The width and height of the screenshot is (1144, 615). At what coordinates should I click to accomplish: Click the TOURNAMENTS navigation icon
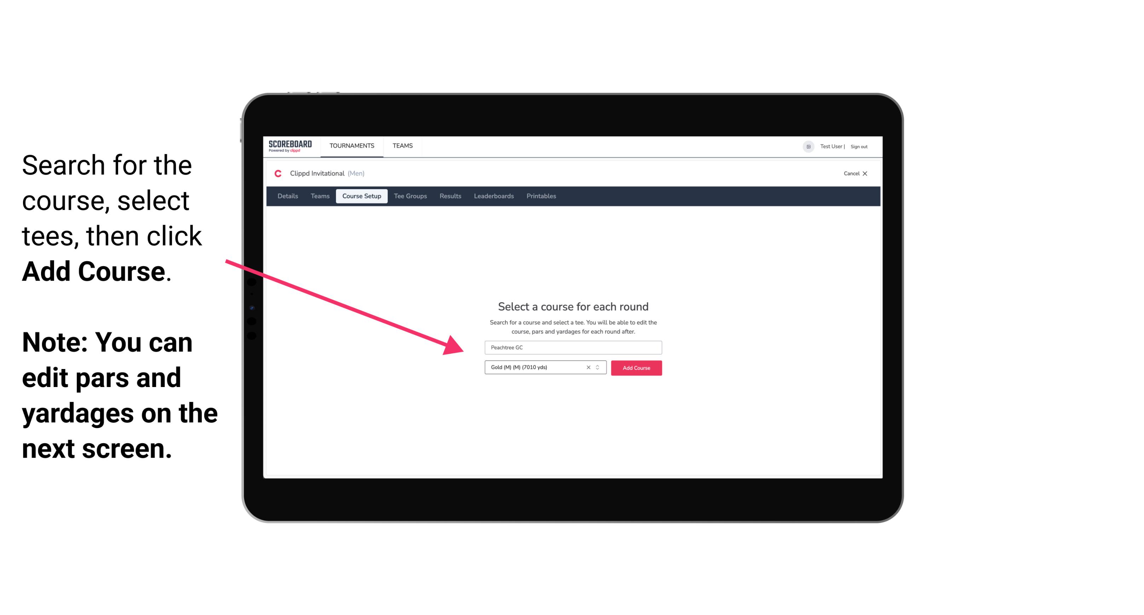point(351,145)
